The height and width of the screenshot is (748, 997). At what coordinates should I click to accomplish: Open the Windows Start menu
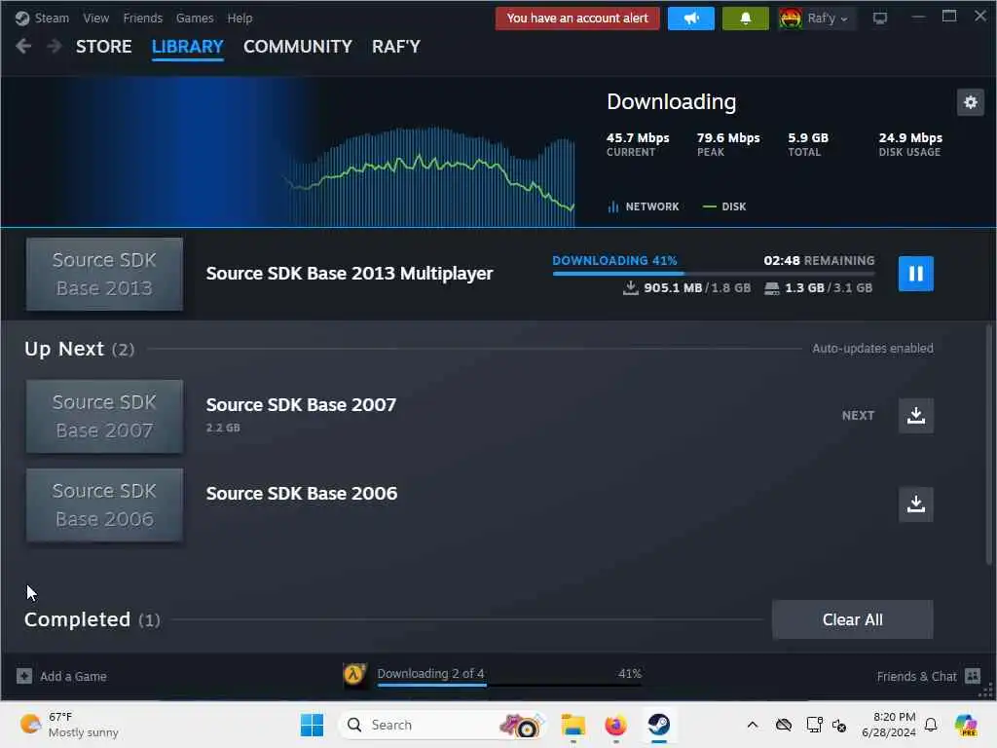pyautogui.click(x=312, y=725)
